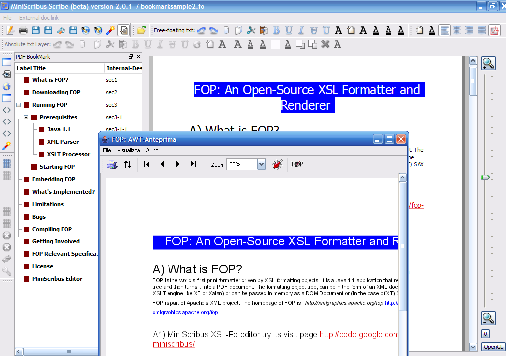Go to first page in FOP preview
Screen dimensions: 506x356
tap(147, 164)
